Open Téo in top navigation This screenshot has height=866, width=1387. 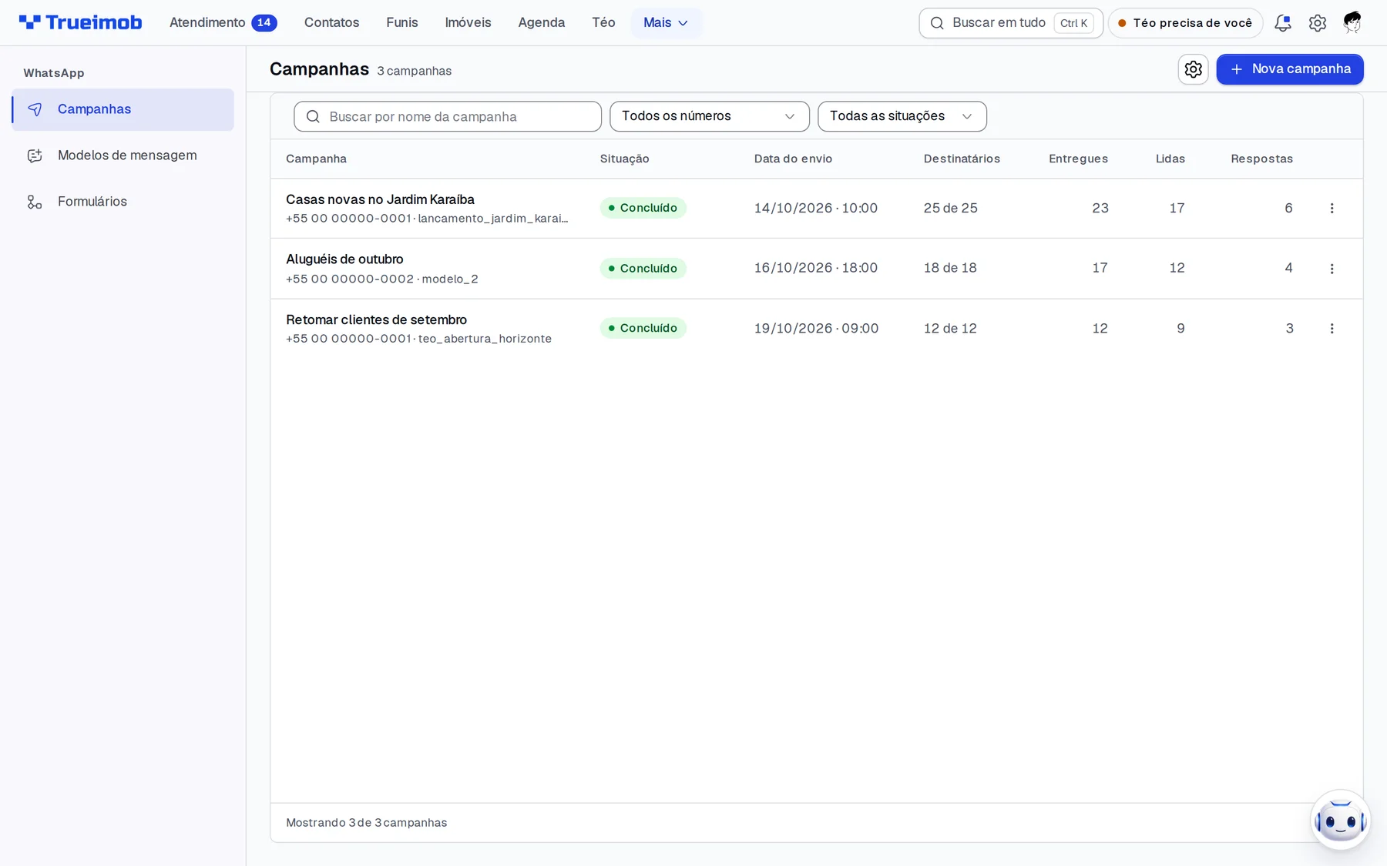tap(603, 22)
